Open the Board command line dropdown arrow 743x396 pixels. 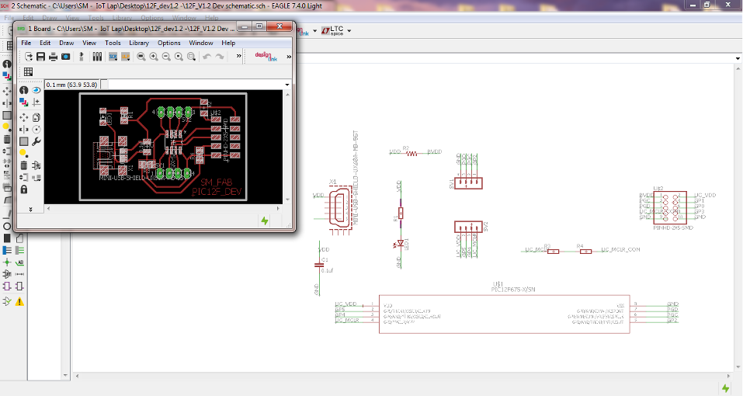286,85
